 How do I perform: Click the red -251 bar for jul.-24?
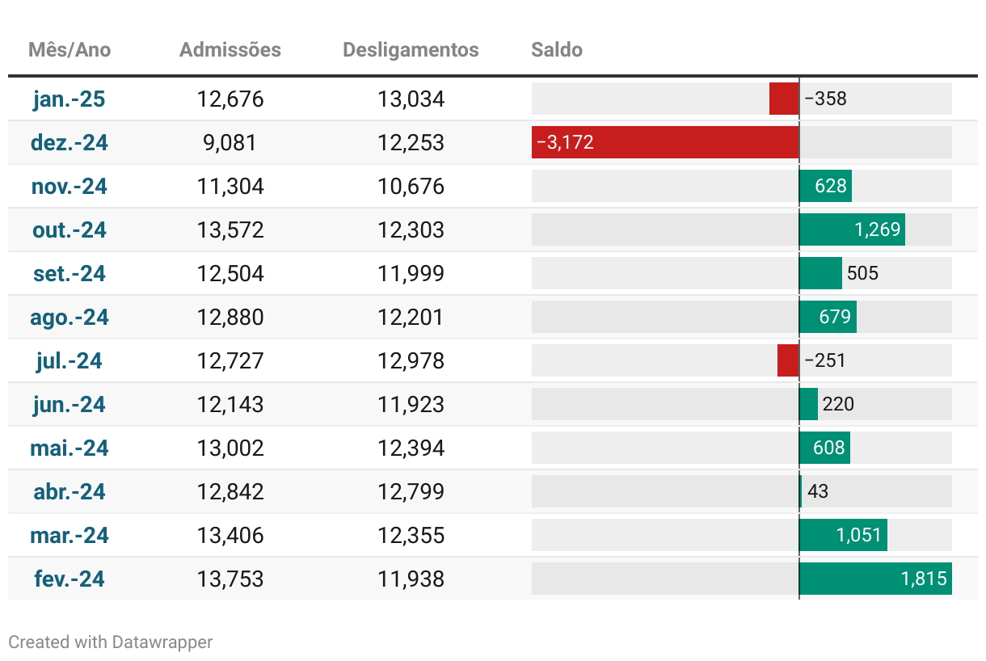[788, 361]
